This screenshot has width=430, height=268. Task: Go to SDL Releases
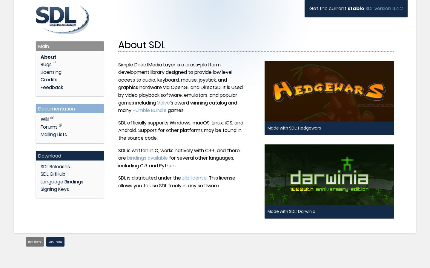point(55,167)
